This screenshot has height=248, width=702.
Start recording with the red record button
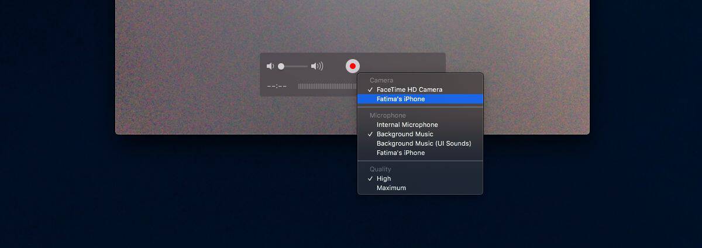353,66
